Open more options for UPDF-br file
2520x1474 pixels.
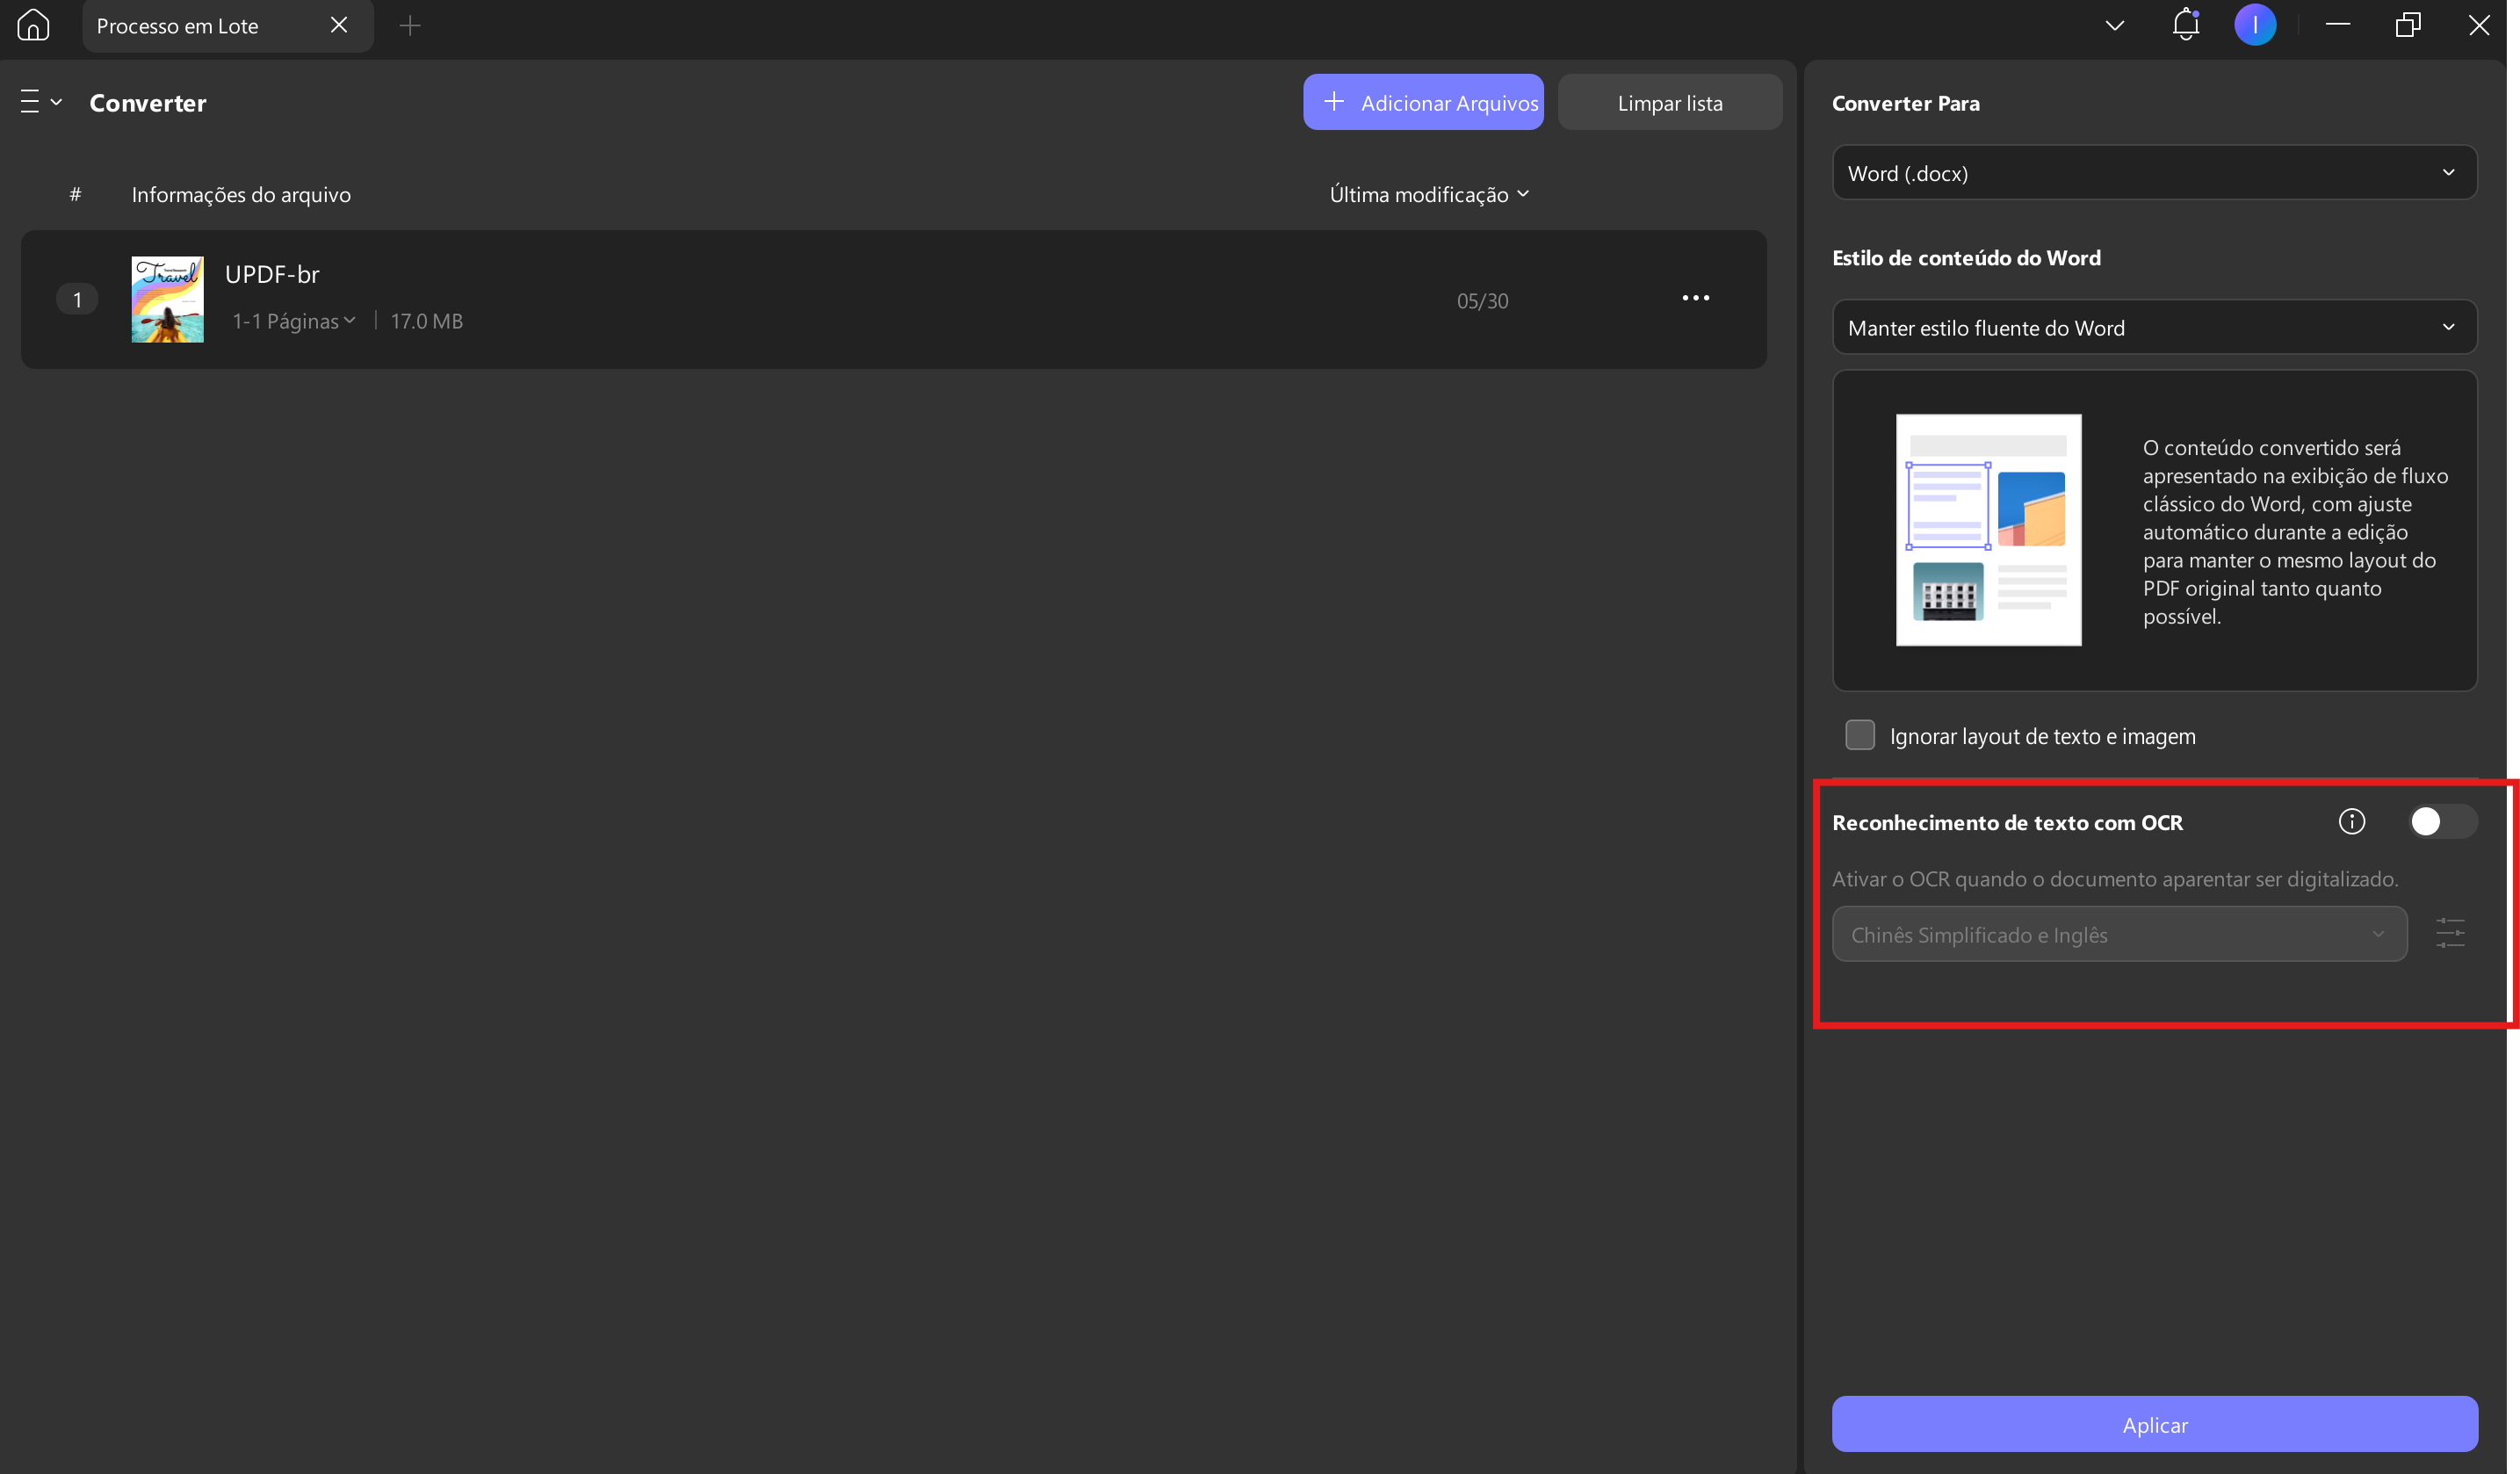click(x=1695, y=298)
